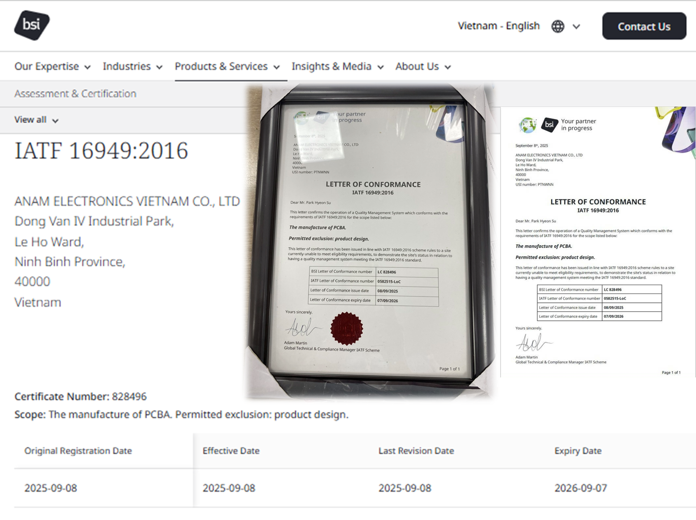The height and width of the screenshot is (520, 696).
Task: Click the bsi logo in the header
Action: click(x=32, y=25)
